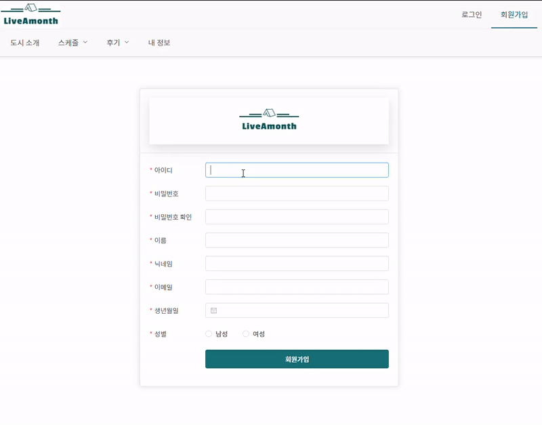Click the 이름 input field
Screen dimensions: 542x425
(x=297, y=240)
